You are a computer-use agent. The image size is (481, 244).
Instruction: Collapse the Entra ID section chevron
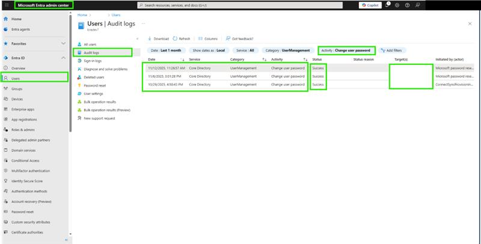pyautogui.click(x=63, y=58)
